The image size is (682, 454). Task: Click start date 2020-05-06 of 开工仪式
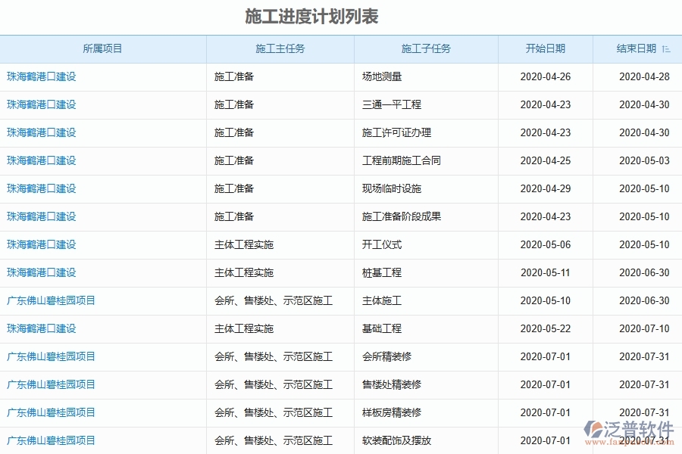tap(546, 244)
